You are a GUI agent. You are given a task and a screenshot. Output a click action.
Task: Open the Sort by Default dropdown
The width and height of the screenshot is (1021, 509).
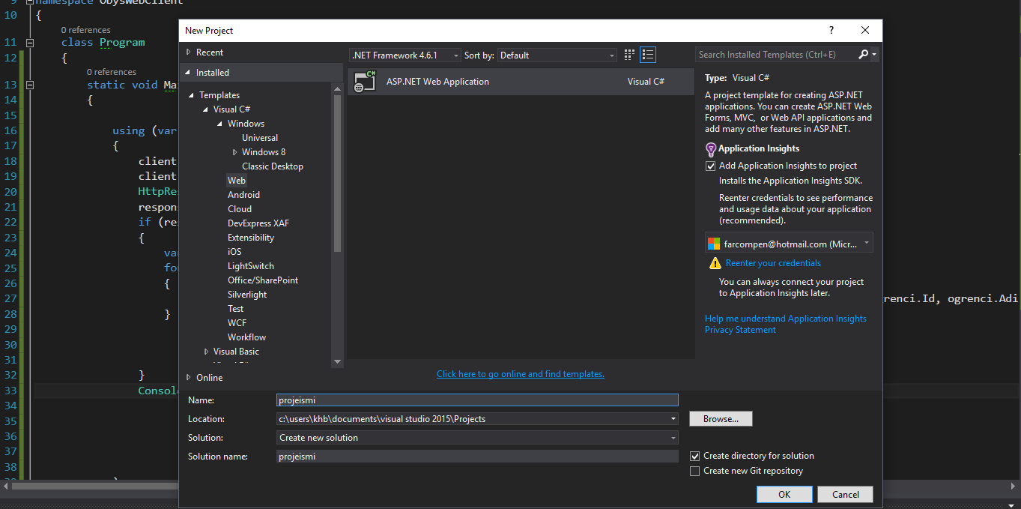pos(557,55)
